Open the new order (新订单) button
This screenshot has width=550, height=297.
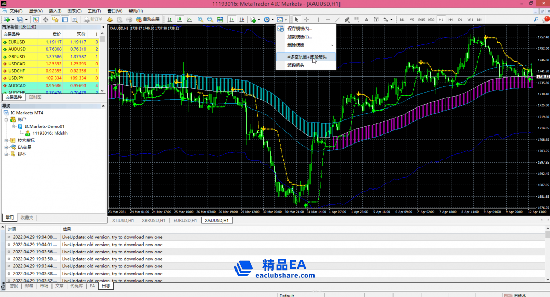[x=93, y=20]
